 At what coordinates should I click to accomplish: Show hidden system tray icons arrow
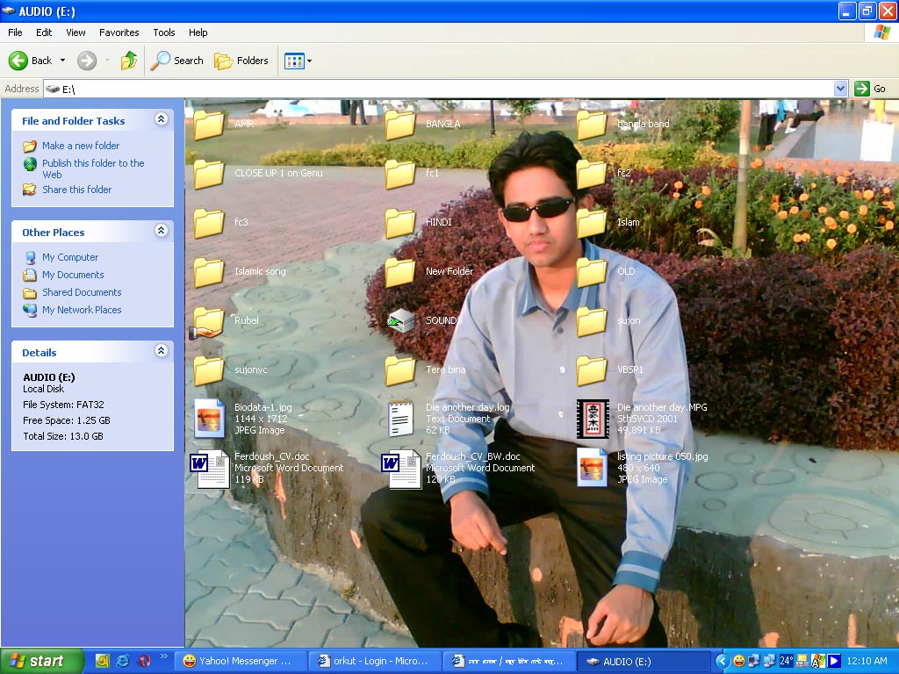[723, 662]
